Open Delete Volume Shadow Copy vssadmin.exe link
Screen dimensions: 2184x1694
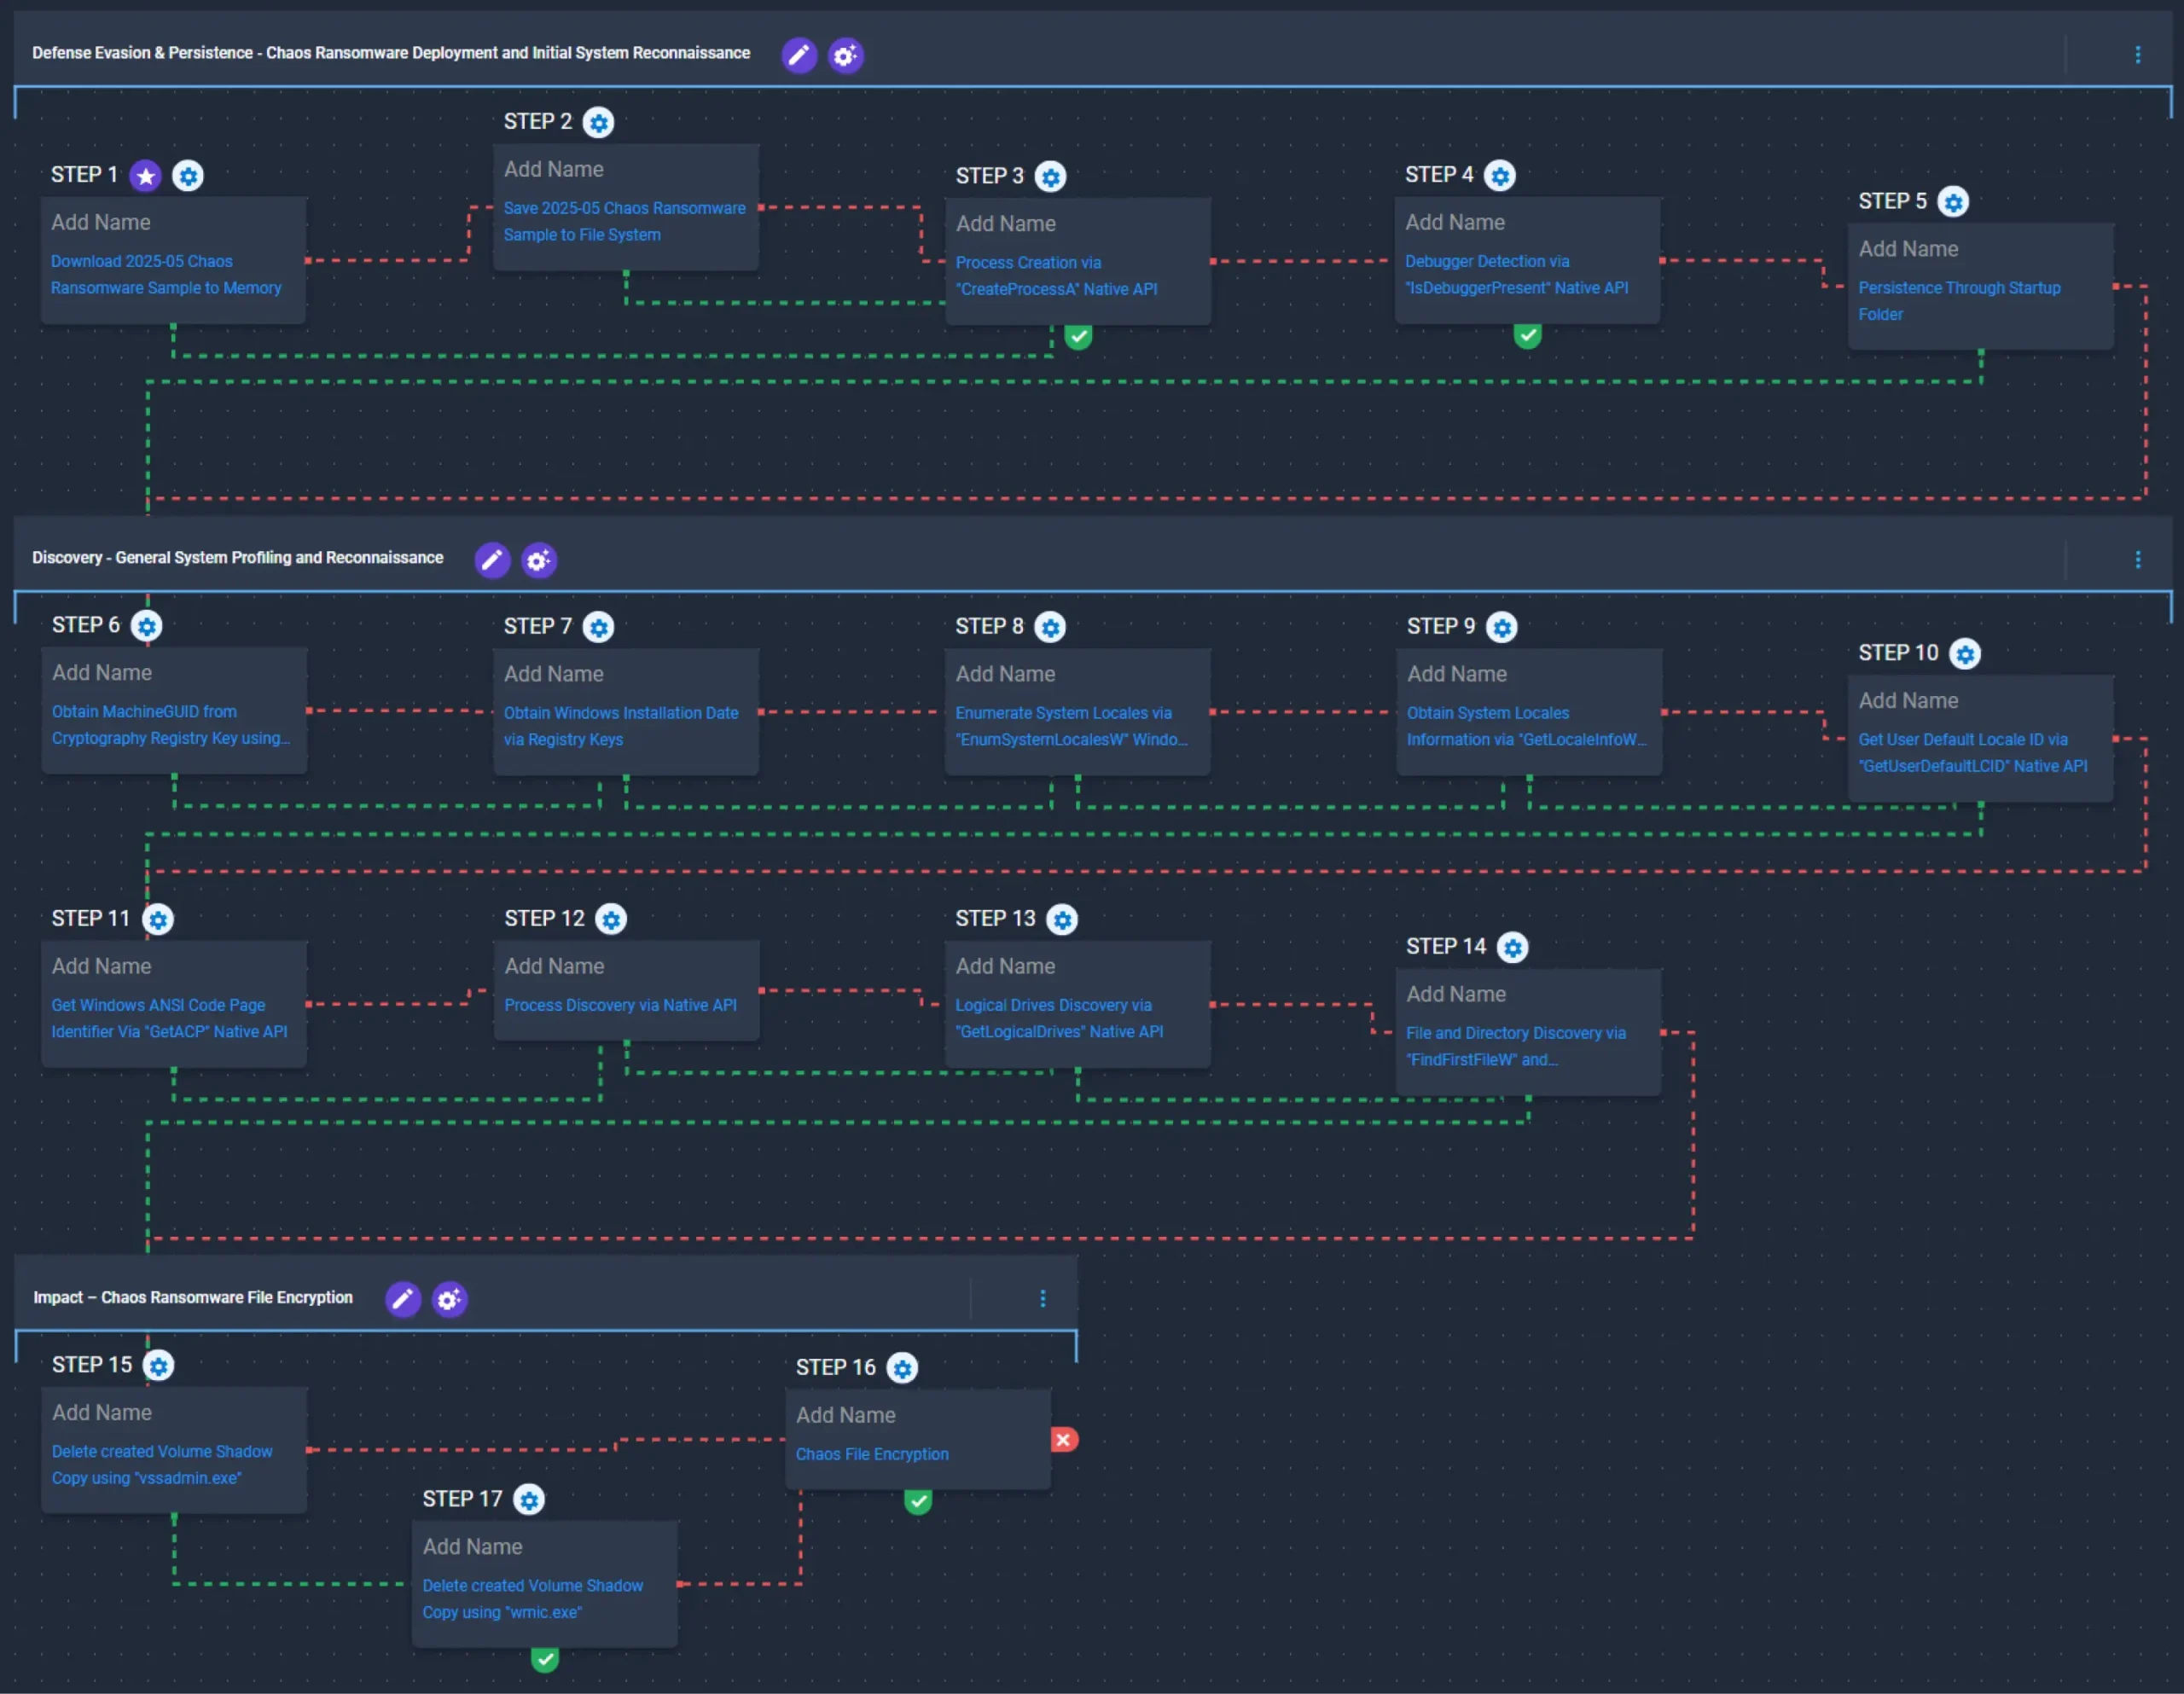162,1465
